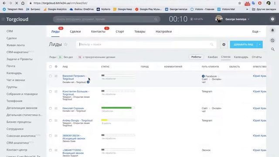Click the Torgcloud logo title
This screenshot has height=157, width=279.
tap(17, 19)
